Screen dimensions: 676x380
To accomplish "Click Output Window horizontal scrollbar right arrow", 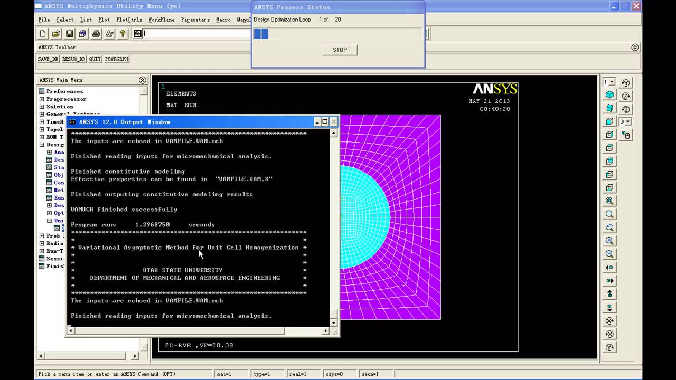I will pos(326,331).
